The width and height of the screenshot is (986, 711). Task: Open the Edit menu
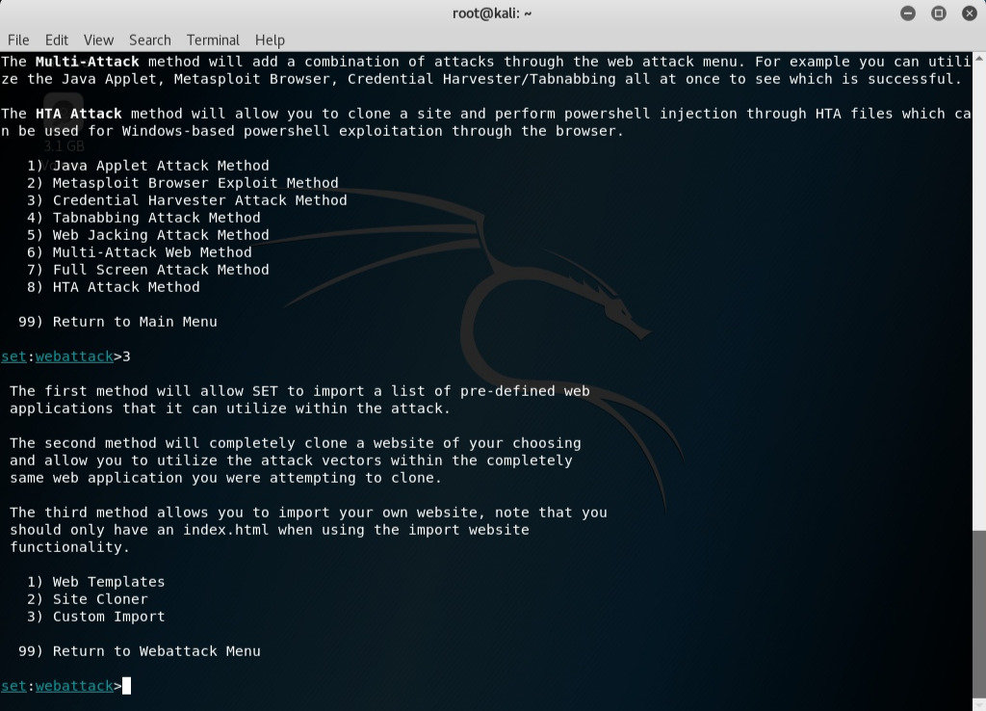(57, 40)
